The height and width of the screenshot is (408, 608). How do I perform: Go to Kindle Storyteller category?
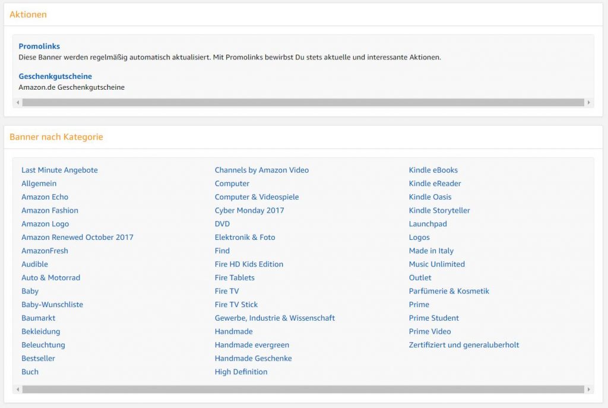click(439, 210)
